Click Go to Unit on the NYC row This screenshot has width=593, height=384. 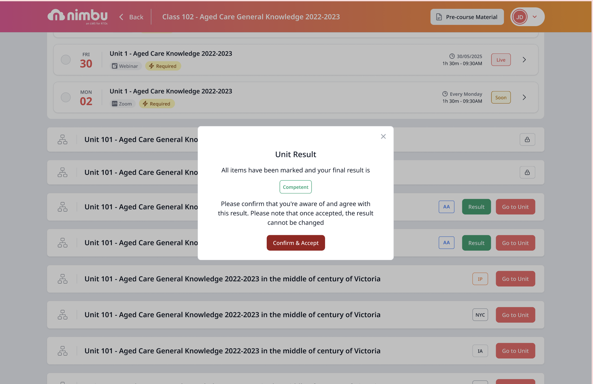click(515, 315)
